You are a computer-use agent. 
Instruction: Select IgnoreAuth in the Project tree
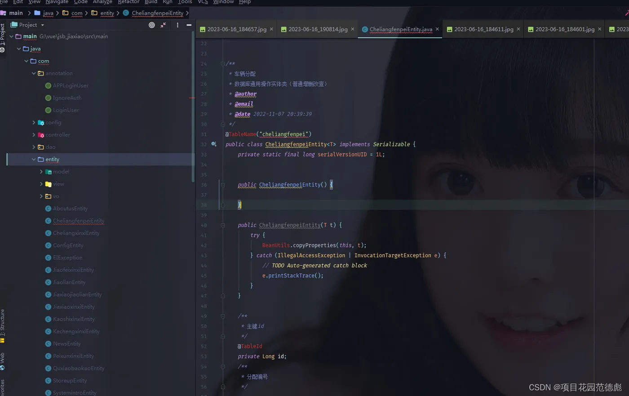[67, 98]
